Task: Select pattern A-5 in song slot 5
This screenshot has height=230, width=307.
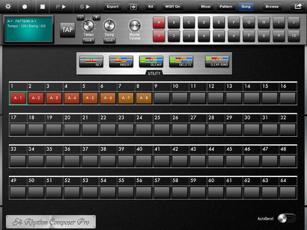Action: (90, 98)
